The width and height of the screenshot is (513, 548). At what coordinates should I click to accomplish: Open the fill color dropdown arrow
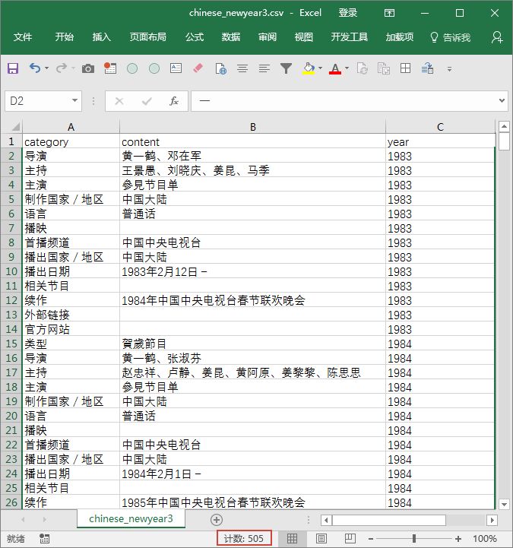[321, 68]
